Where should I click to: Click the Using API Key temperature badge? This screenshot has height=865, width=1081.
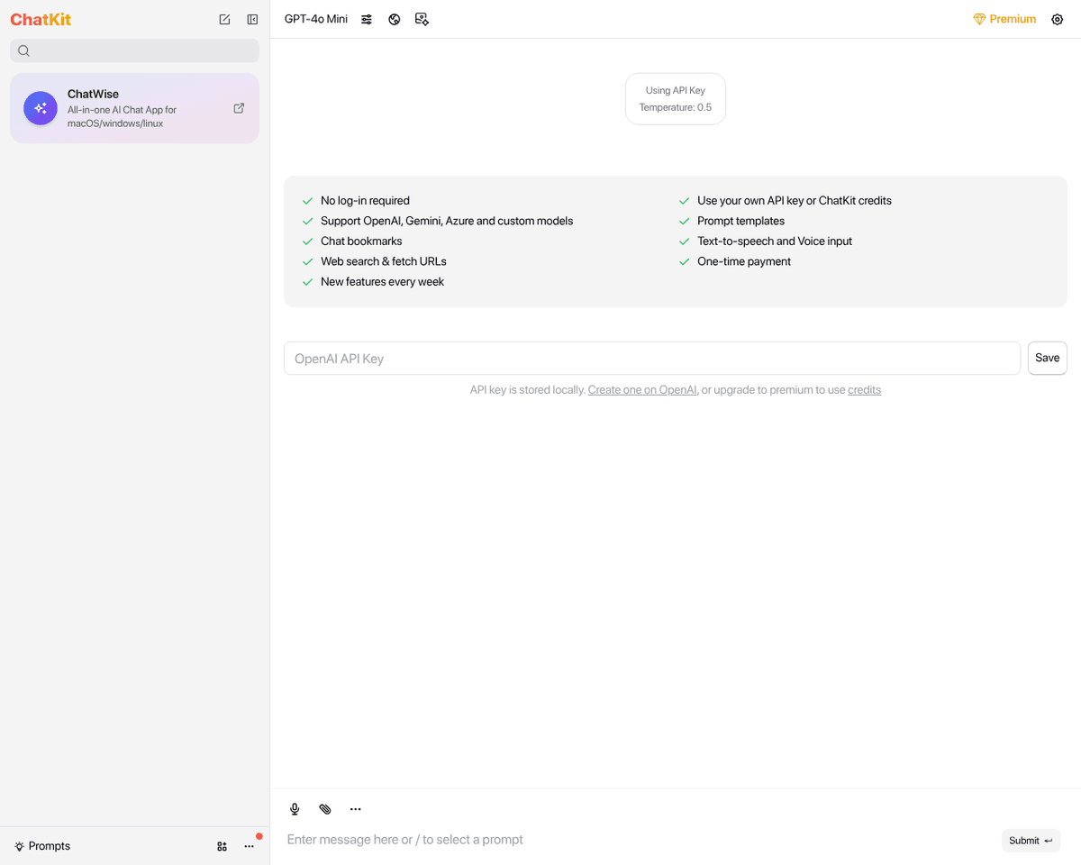tap(676, 99)
